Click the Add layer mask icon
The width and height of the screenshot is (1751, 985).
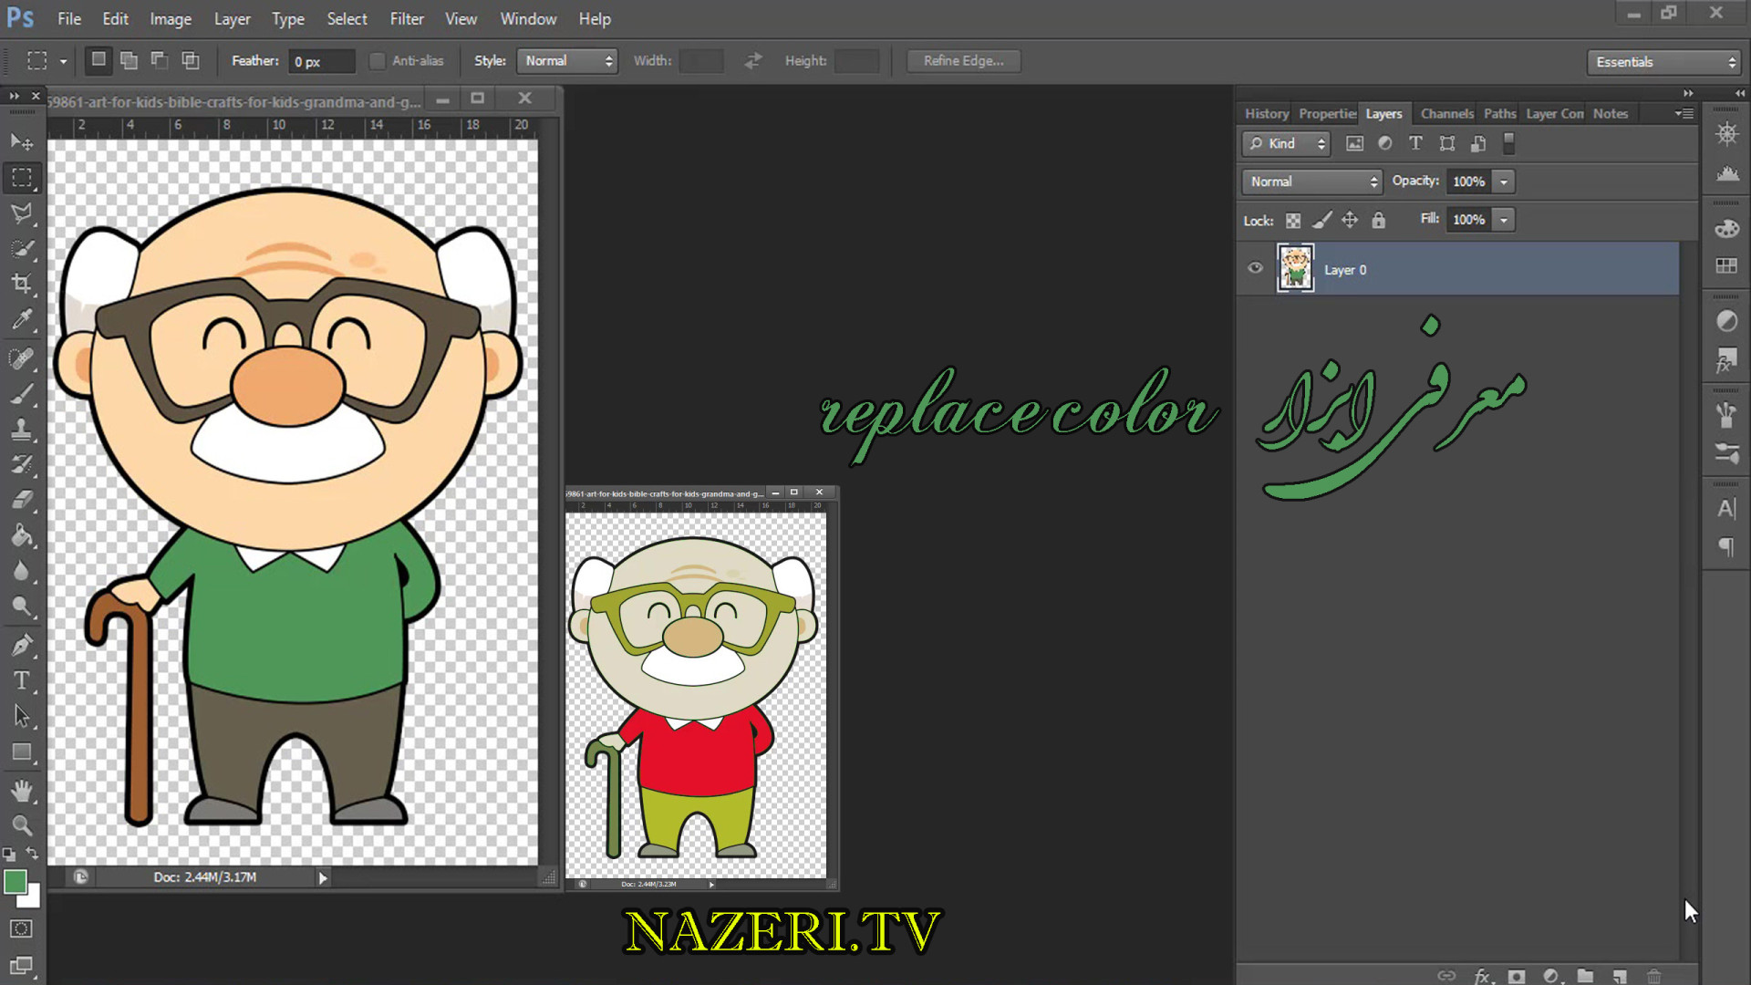(1516, 976)
